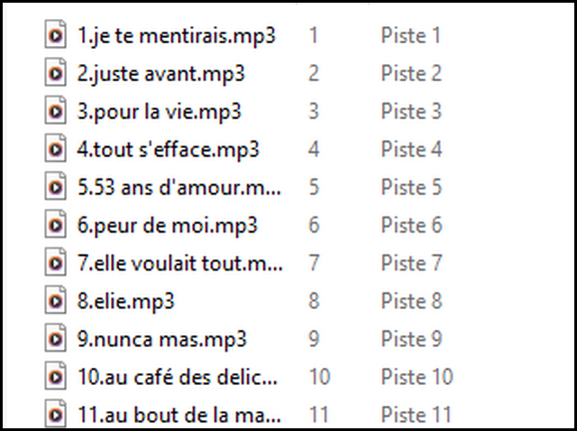Click the media icon next to 4.tout s'efface.mp3
This screenshot has height=431, width=577.
56,150
